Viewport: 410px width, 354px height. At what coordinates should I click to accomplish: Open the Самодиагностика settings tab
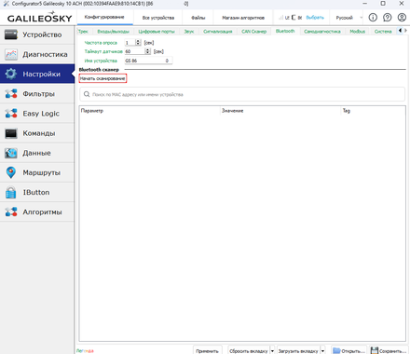[322, 32]
